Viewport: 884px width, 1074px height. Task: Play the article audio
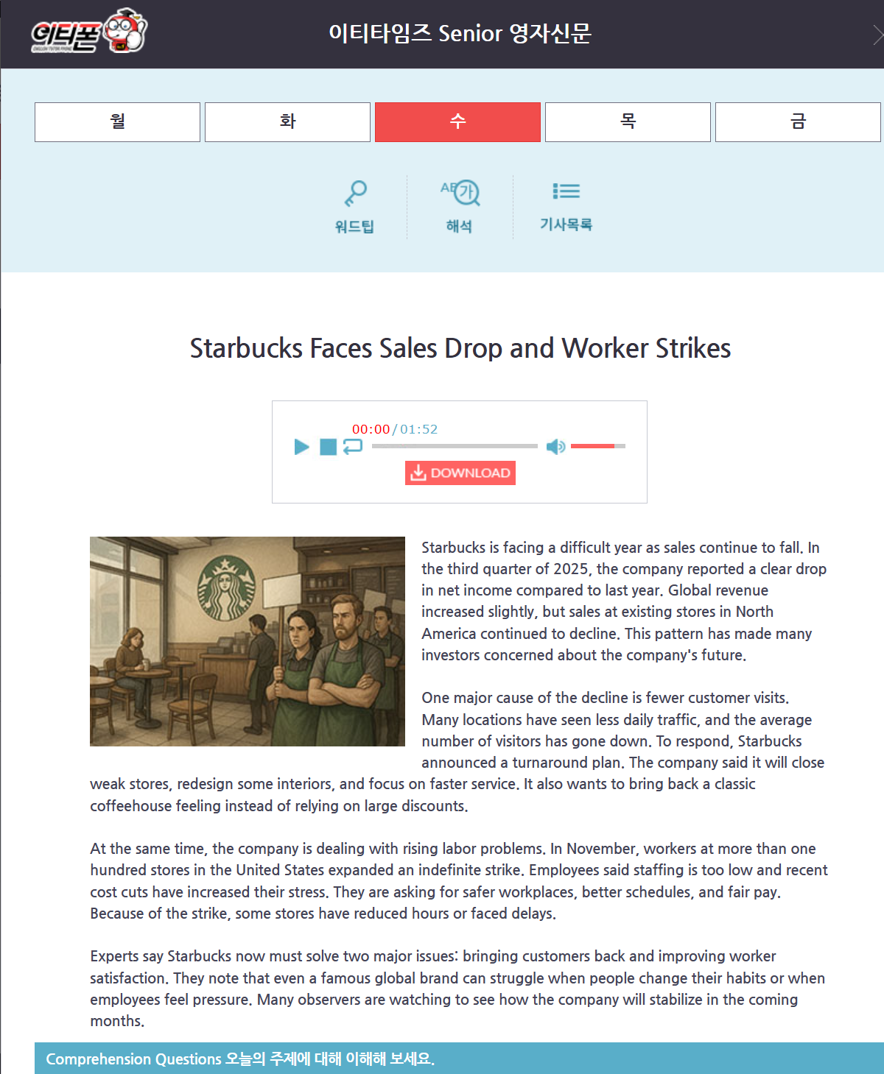tap(301, 447)
